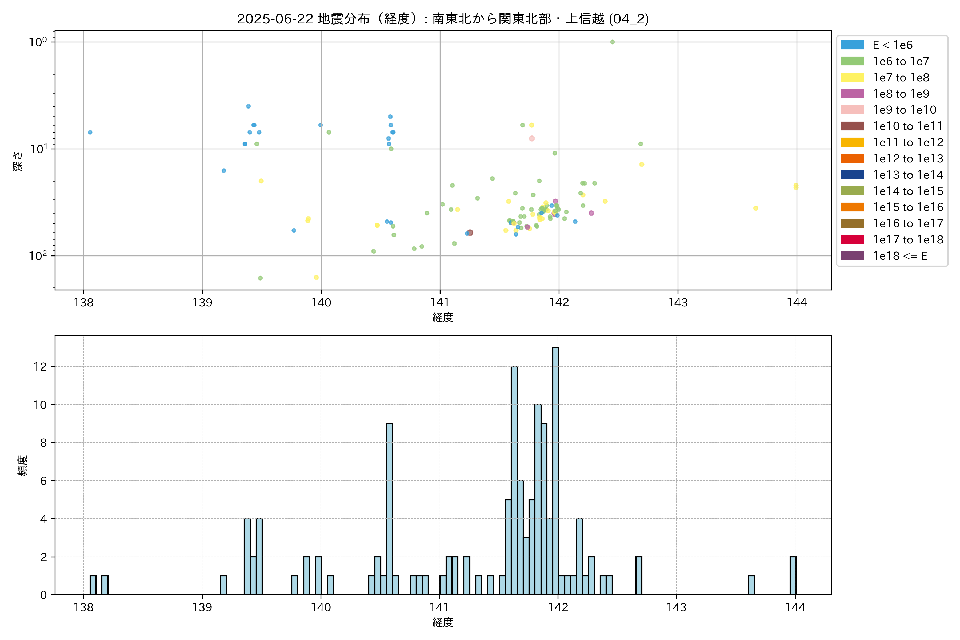Click the '深さ' y-axis label
This screenshot has width=960, height=640.
coord(18,161)
